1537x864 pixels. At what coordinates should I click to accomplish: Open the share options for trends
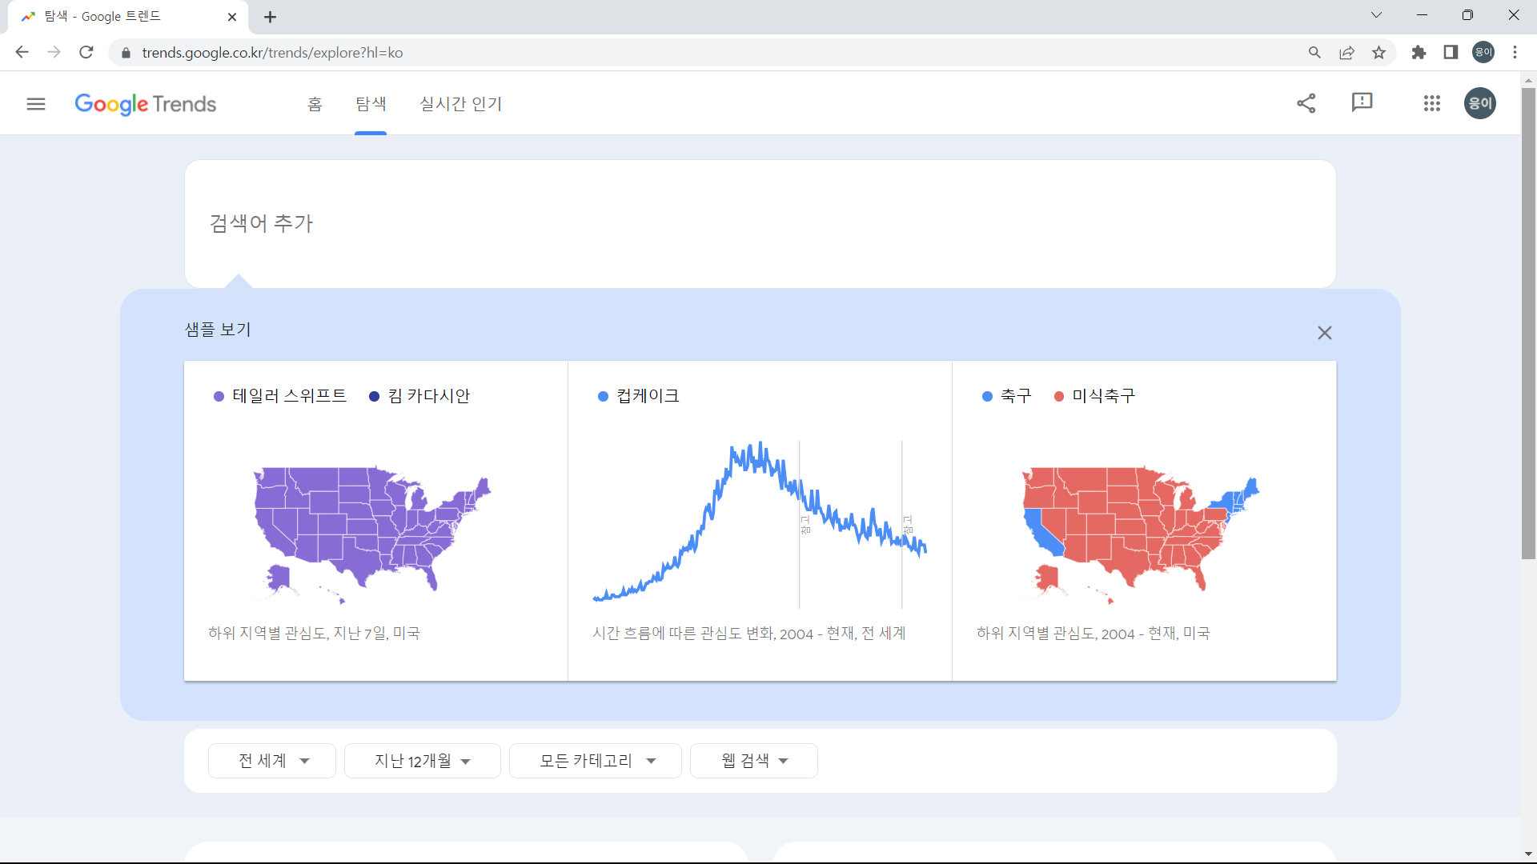pyautogui.click(x=1306, y=103)
